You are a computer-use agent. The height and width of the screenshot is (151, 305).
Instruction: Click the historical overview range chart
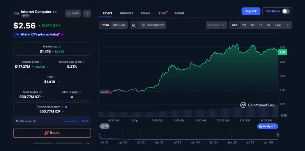tap(188, 135)
